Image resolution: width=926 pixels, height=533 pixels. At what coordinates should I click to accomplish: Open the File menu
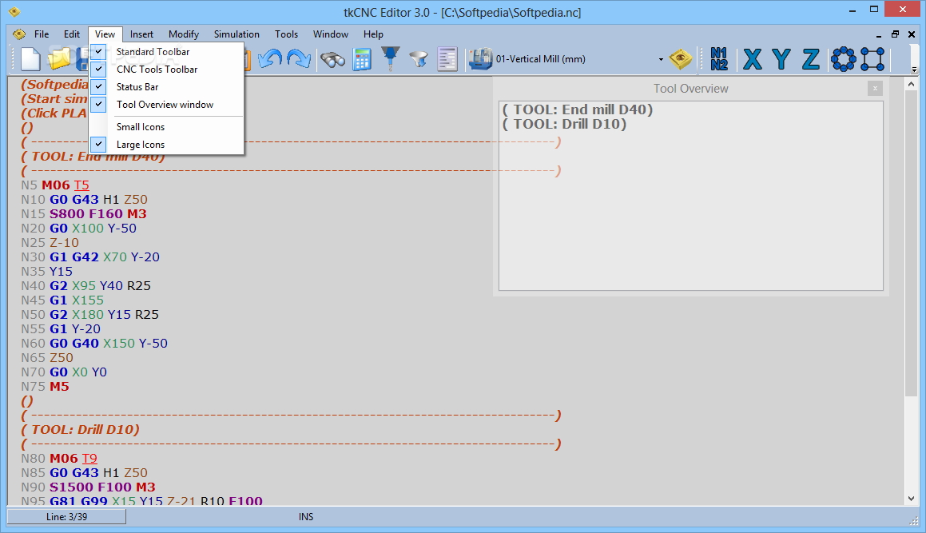pos(42,34)
